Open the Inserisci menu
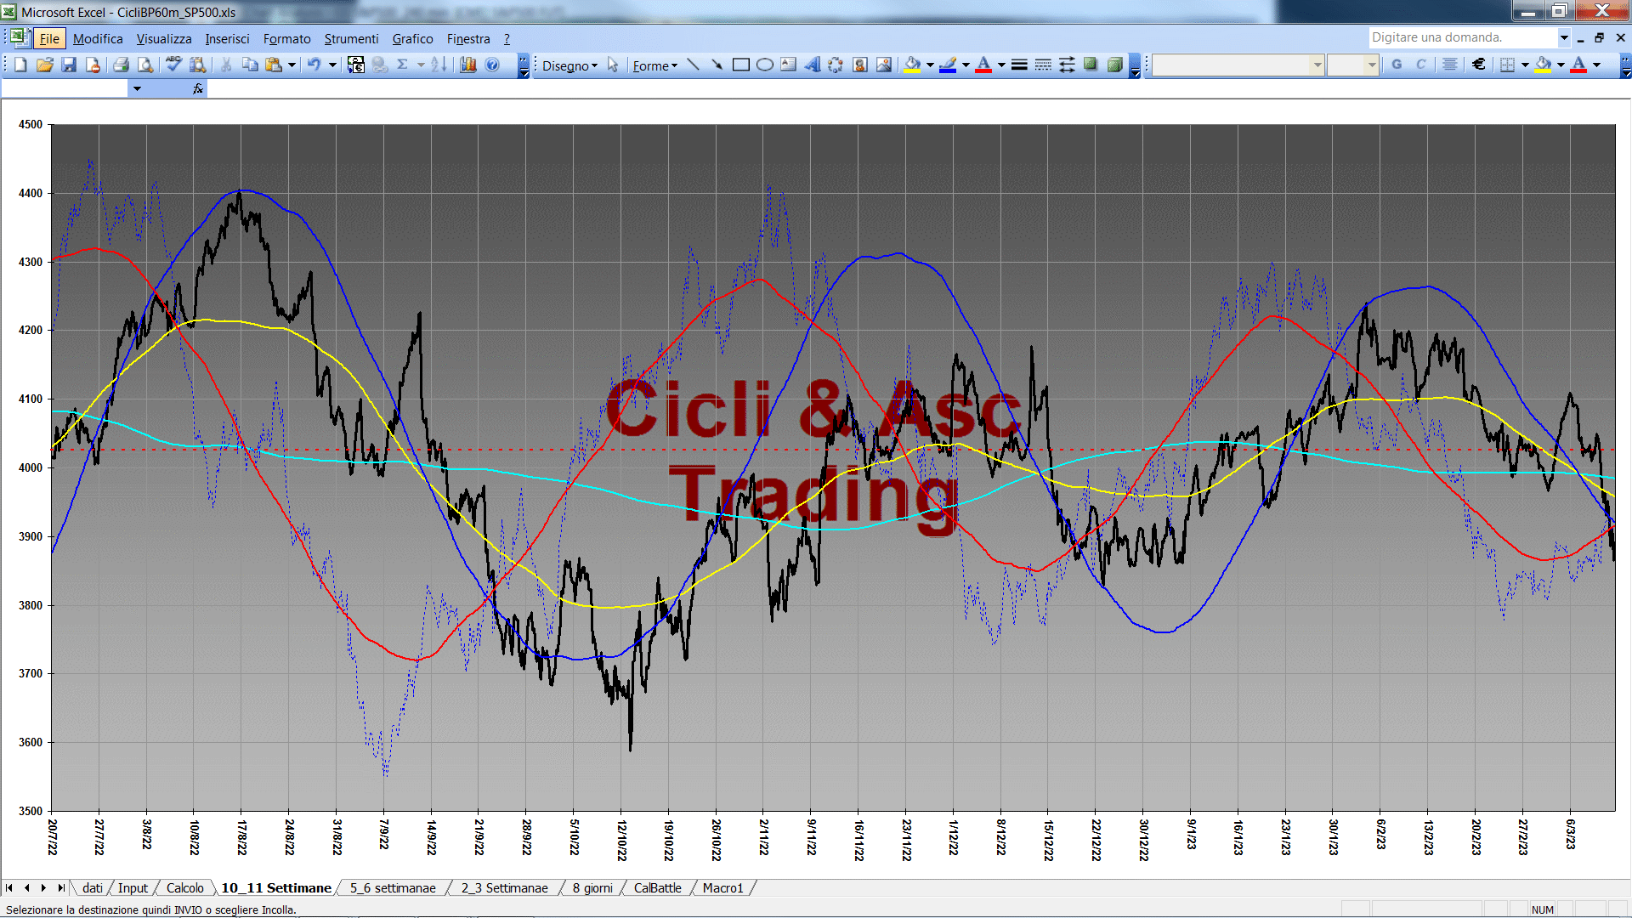The width and height of the screenshot is (1632, 918). pos(227,38)
